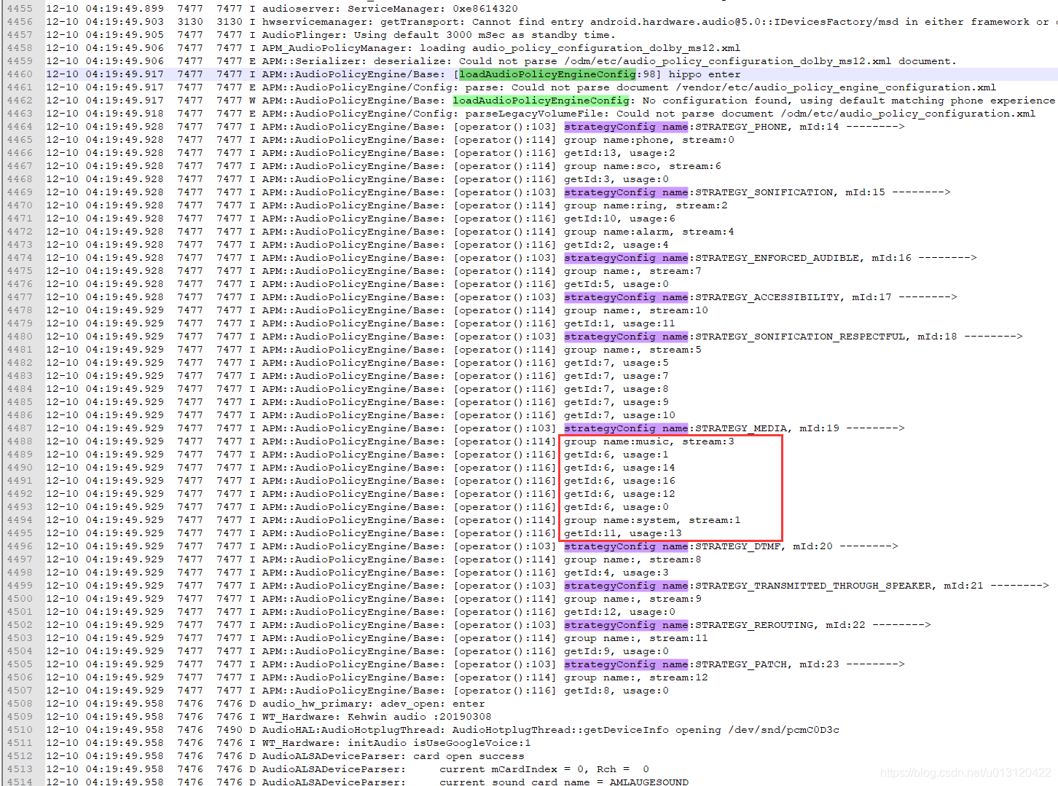Viewport: 1058px width, 786px height.
Task: Click text 'group name:alarm, stream:4'
Action: pyautogui.click(x=649, y=232)
